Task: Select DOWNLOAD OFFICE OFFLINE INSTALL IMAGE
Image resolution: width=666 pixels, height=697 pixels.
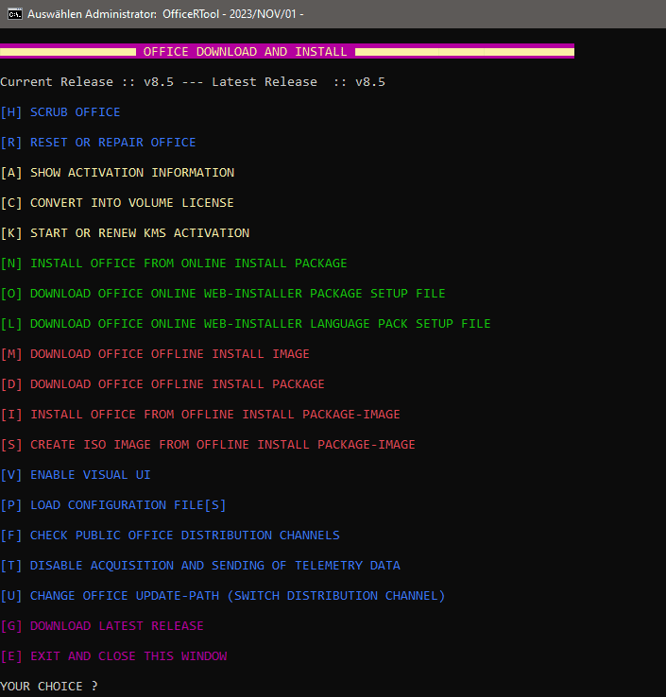Action: coord(169,354)
